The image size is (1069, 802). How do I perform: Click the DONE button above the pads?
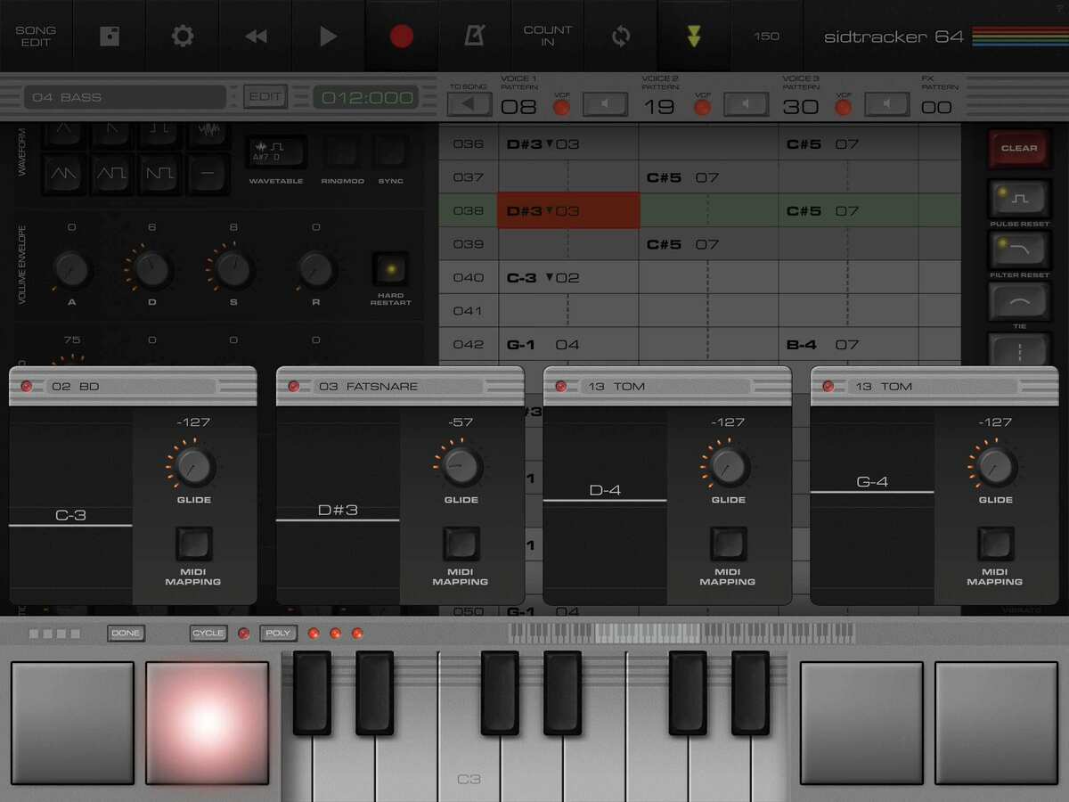[126, 633]
